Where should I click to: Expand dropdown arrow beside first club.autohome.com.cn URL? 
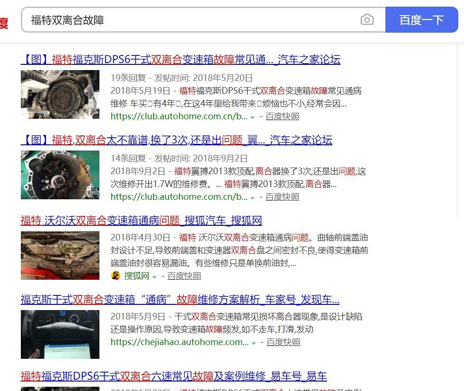coord(253,117)
